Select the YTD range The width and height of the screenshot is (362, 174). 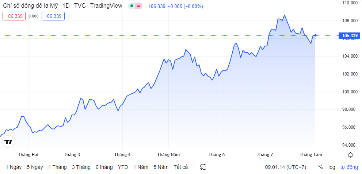click(x=123, y=167)
